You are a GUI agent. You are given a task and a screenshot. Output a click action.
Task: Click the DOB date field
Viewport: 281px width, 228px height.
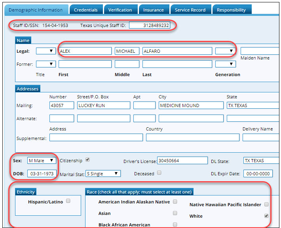coord(42,174)
